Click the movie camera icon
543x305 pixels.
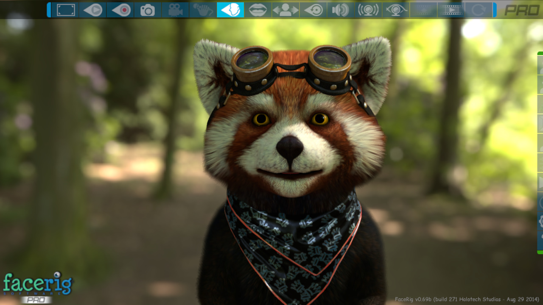tap(175, 10)
